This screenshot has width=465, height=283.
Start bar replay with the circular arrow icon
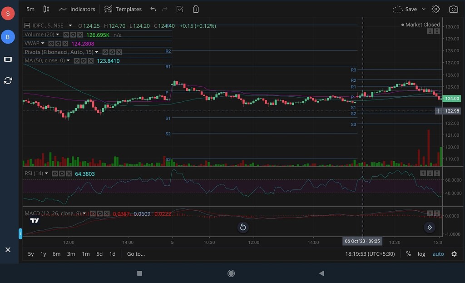[x=242, y=227]
